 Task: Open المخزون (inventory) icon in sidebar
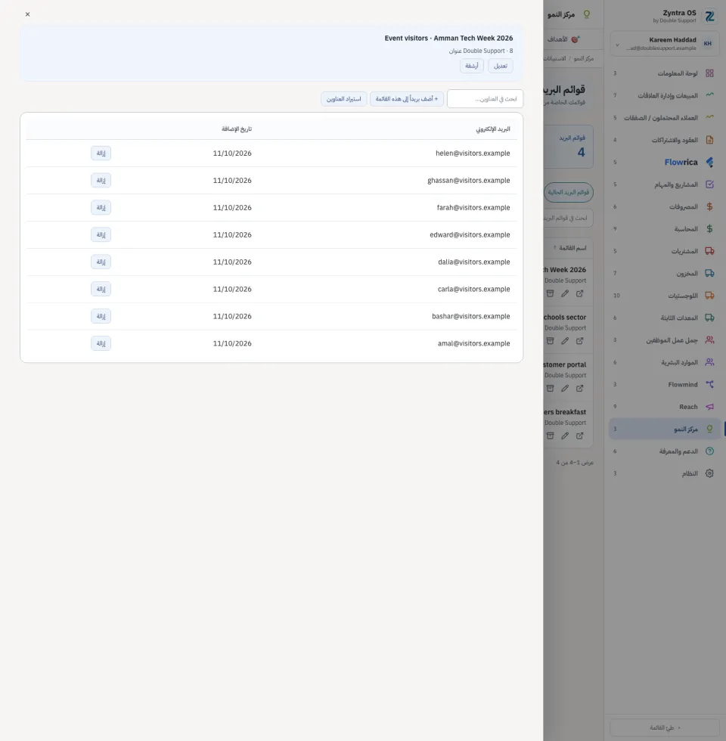[x=709, y=273]
